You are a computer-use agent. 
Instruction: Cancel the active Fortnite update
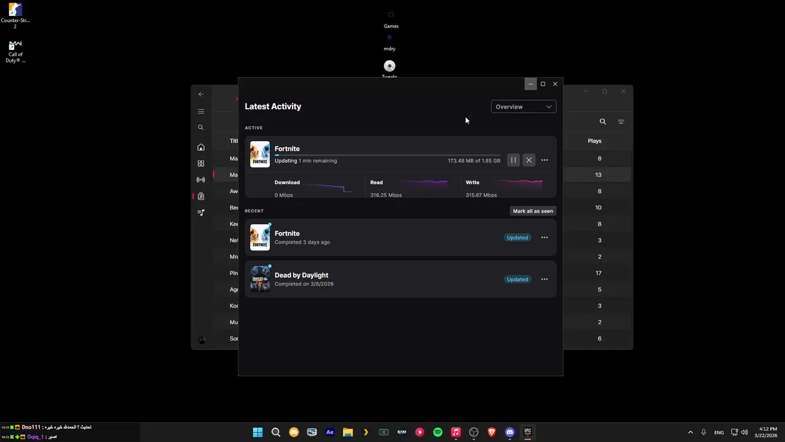[529, 160]
